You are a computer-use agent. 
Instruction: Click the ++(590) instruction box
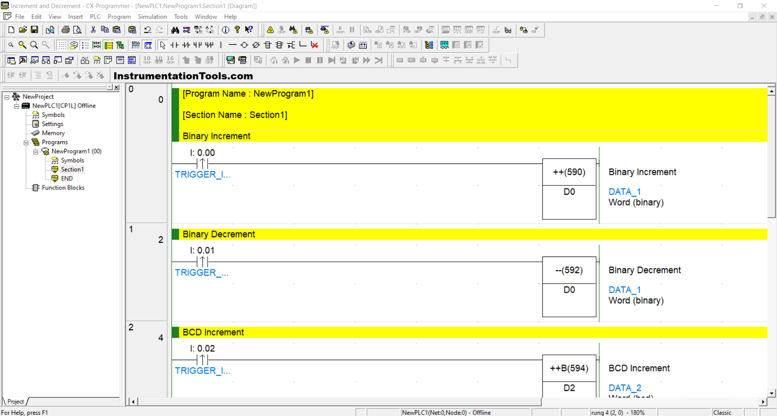[569, 189]
